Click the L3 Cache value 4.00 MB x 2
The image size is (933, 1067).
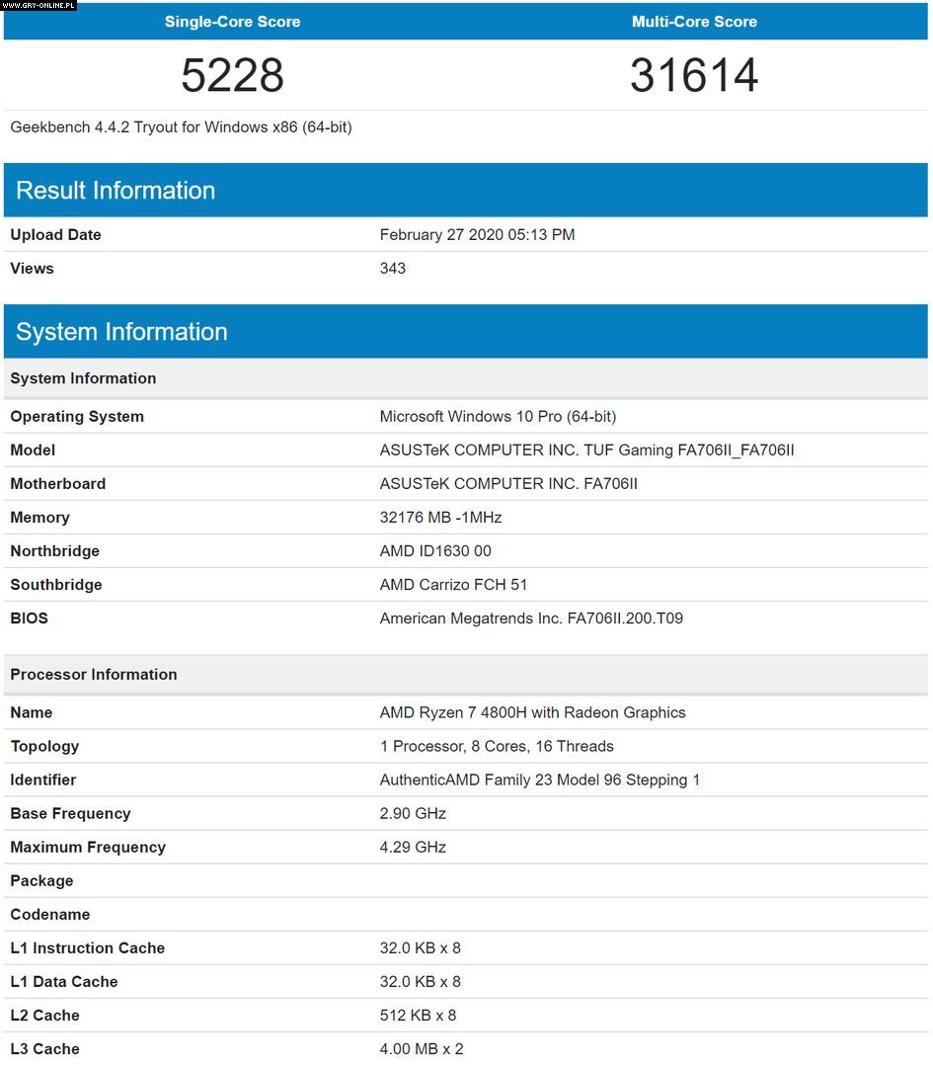pos(422,1049)
